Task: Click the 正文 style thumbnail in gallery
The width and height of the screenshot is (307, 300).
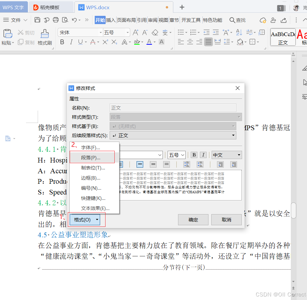Action: 283,37
